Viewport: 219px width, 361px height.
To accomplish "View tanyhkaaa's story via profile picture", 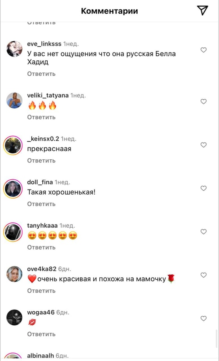I will coord(13,232).
